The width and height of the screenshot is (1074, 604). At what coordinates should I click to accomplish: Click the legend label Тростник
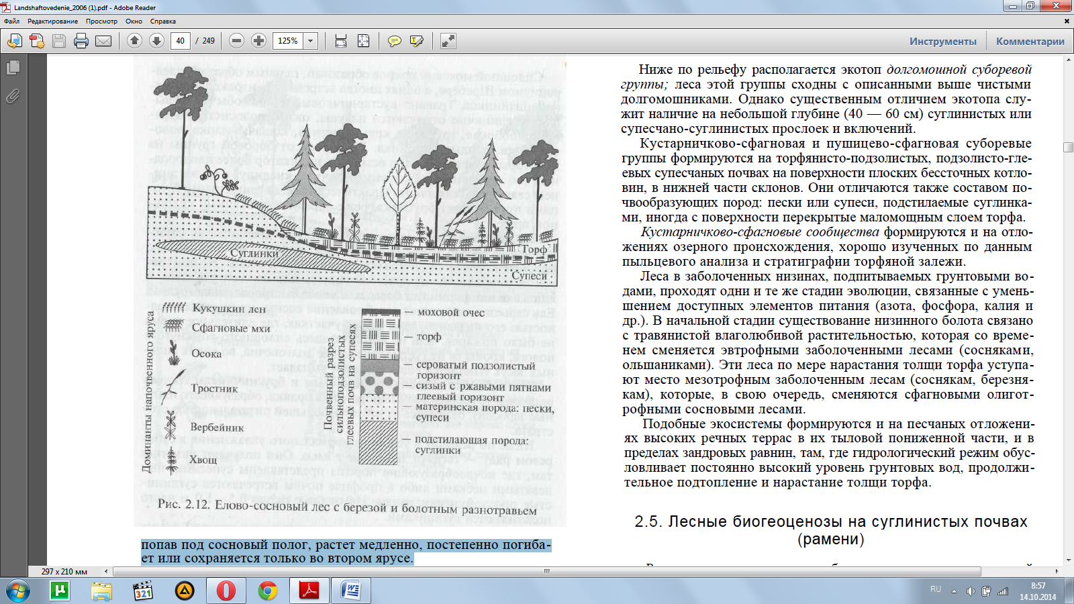[214, 389]
